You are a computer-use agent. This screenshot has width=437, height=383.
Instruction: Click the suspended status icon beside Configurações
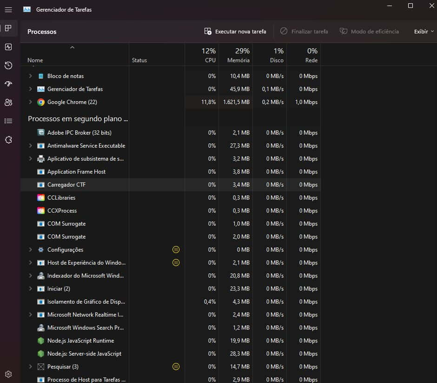[176, 249]
